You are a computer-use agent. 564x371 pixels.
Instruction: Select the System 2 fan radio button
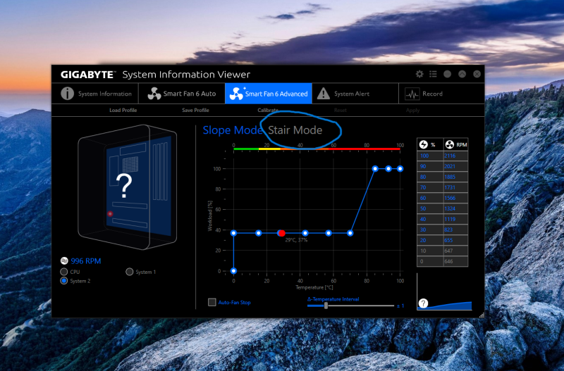click(64, 280)
